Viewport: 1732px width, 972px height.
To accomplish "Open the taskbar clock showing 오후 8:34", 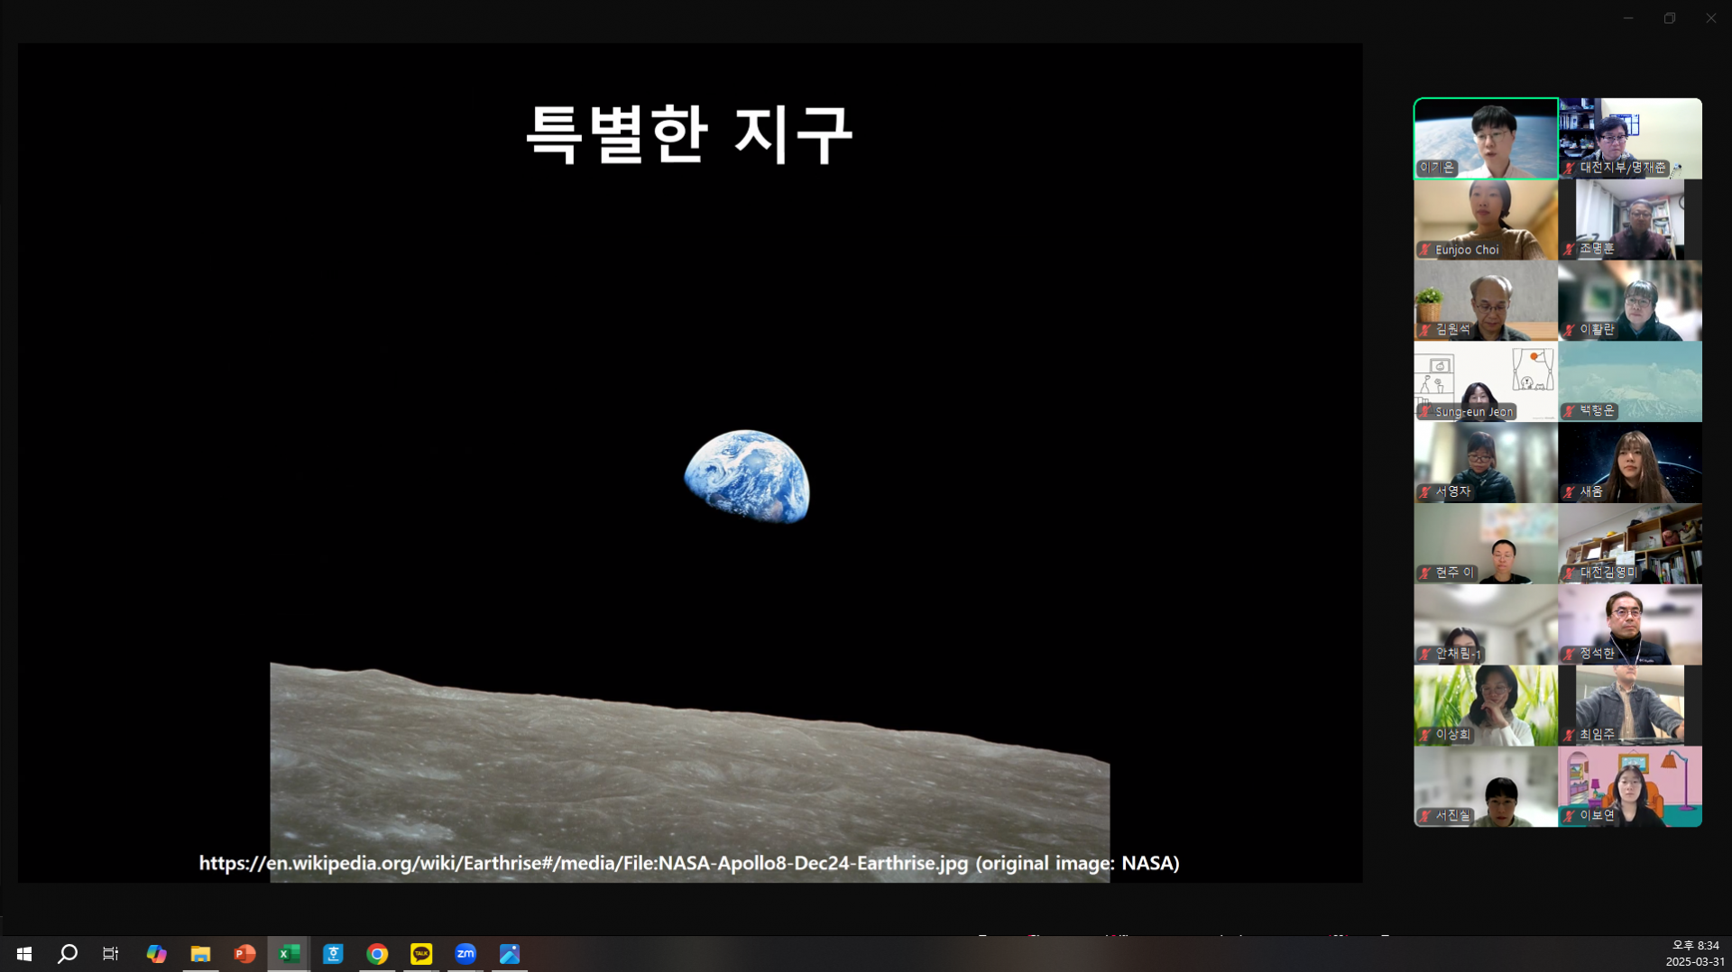I will [1695, 954].
